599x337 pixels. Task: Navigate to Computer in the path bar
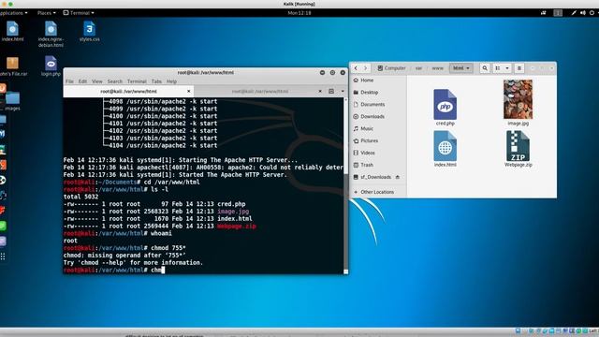(x=391, y=68)
